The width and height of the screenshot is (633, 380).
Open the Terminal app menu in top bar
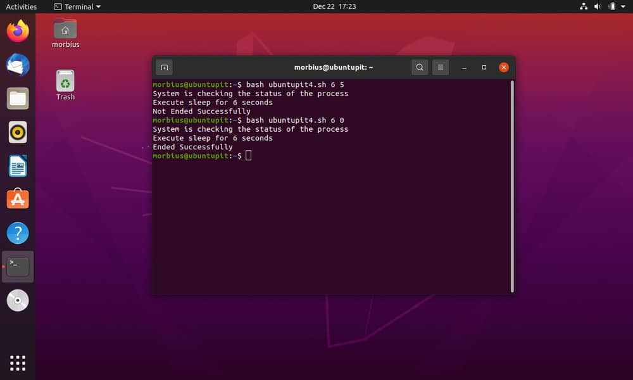pyautogui.click(x=76, y=6)
